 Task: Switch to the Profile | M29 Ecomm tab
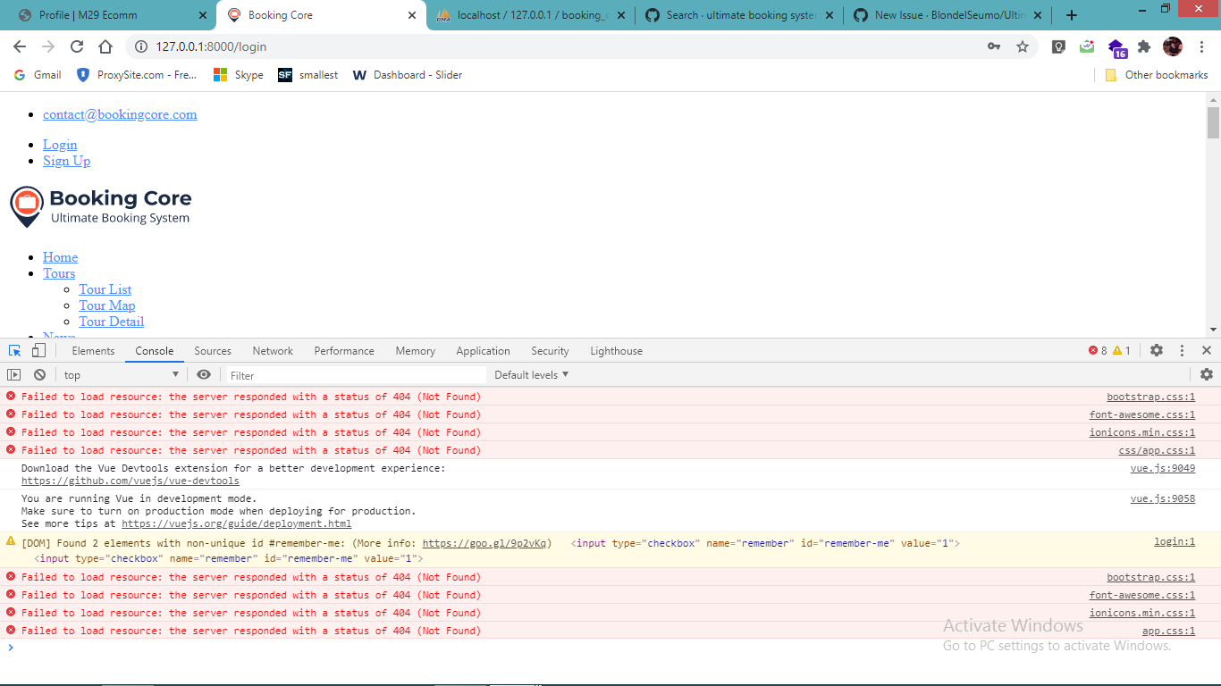pyautogui.click(x=107, y=15)
